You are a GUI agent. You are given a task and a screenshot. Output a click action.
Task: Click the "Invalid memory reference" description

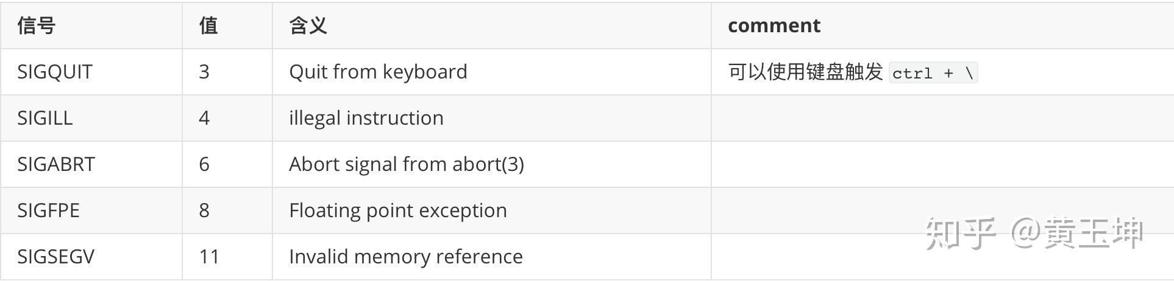(x=405, y=257)
